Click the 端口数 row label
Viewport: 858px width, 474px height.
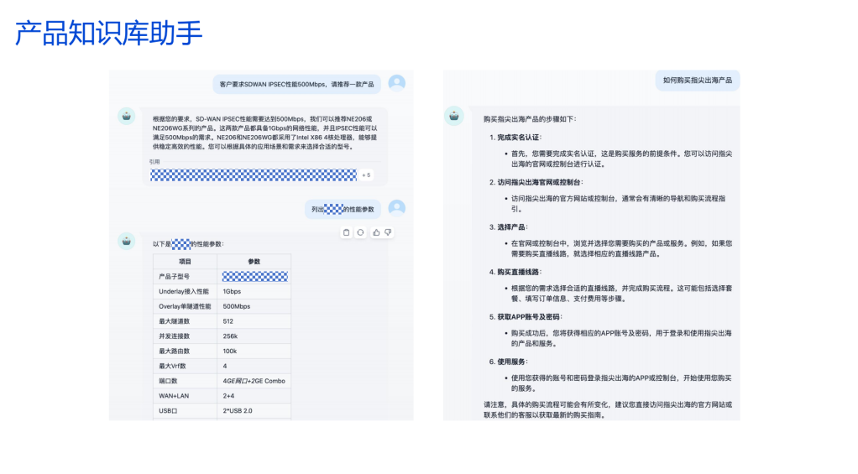tap(169, 381)
